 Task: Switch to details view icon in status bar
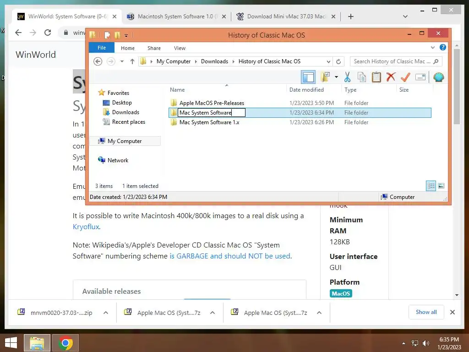(431, 186)
